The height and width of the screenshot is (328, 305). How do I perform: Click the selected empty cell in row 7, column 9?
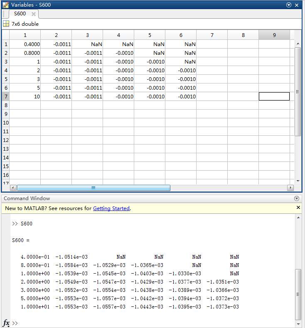[x=274, y=96]
